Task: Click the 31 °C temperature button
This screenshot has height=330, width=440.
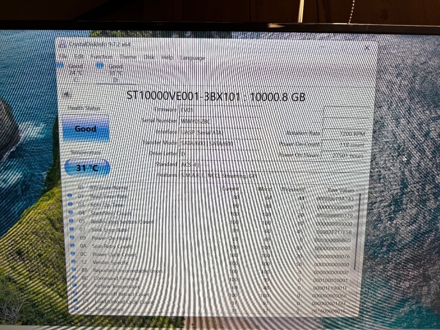Action: pyautogui.click(x=87, y=167)
